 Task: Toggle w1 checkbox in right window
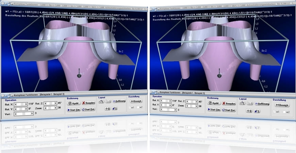click(274, 112)
